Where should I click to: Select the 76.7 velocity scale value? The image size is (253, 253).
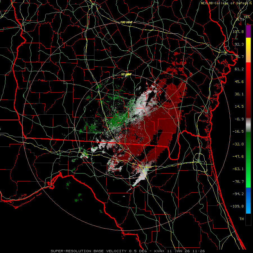point(239,57)
